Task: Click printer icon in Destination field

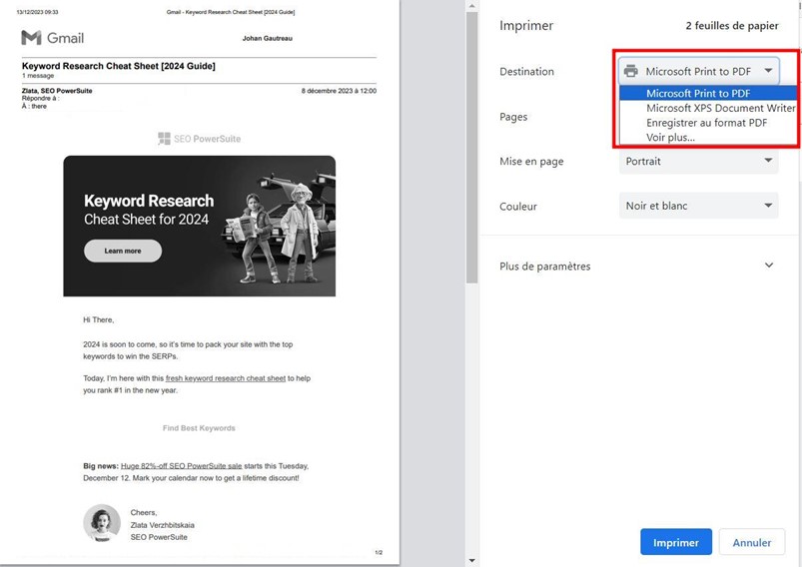Action: tap(631, 71)
